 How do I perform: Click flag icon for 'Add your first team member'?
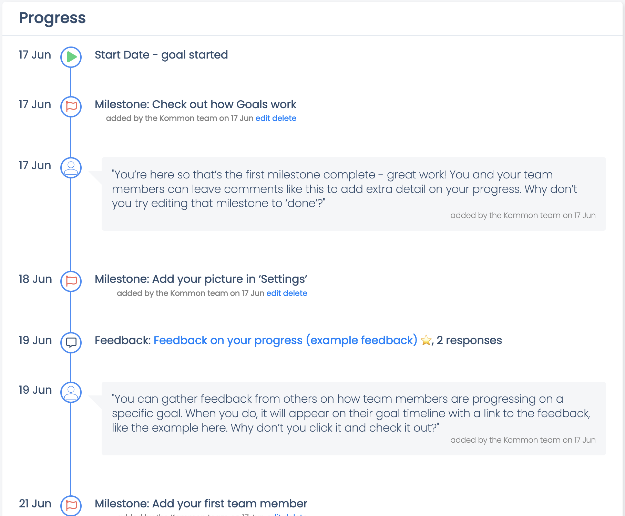coord(71,505)
